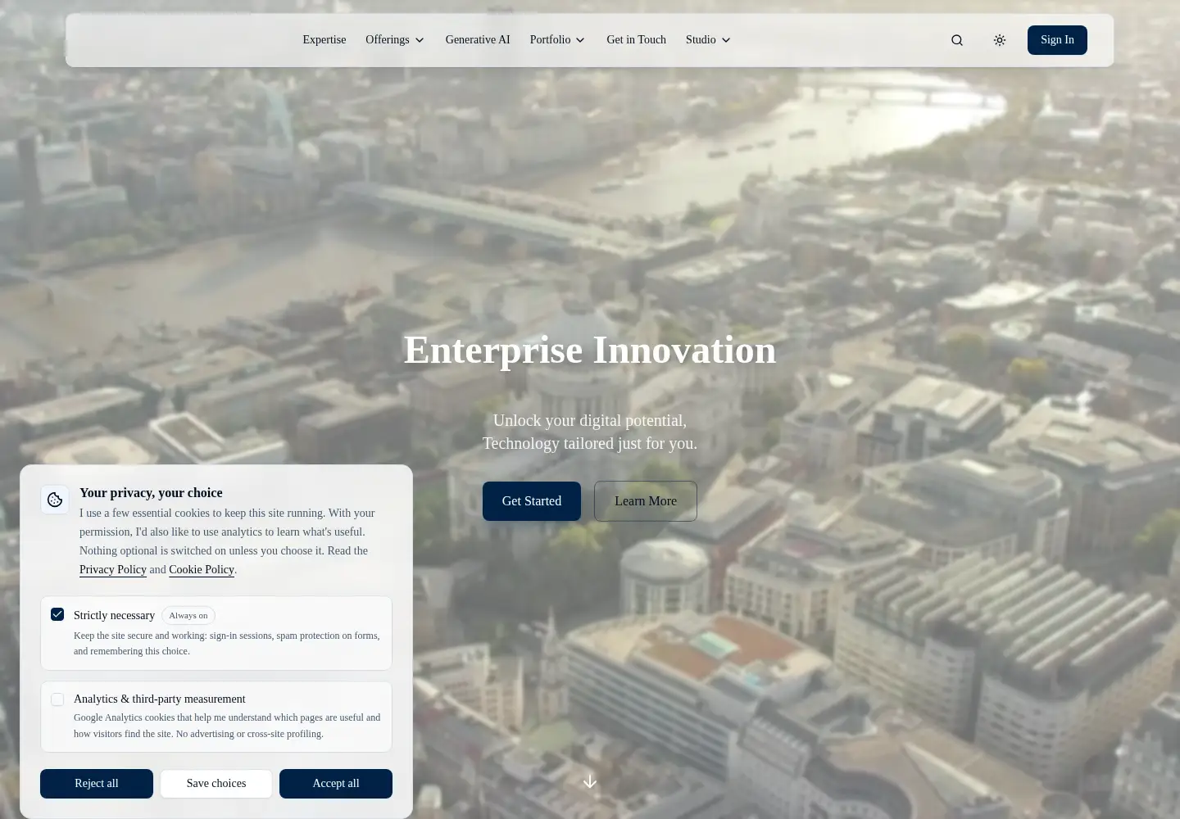Toggle the light/dark theme sun icon
The image size is (1180, 819).
point(1000,40)
